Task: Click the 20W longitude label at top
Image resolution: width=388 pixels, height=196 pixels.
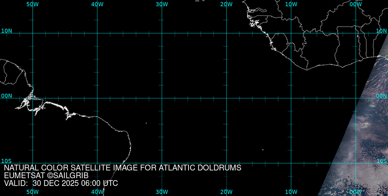Action: click(x=226, y=4)
